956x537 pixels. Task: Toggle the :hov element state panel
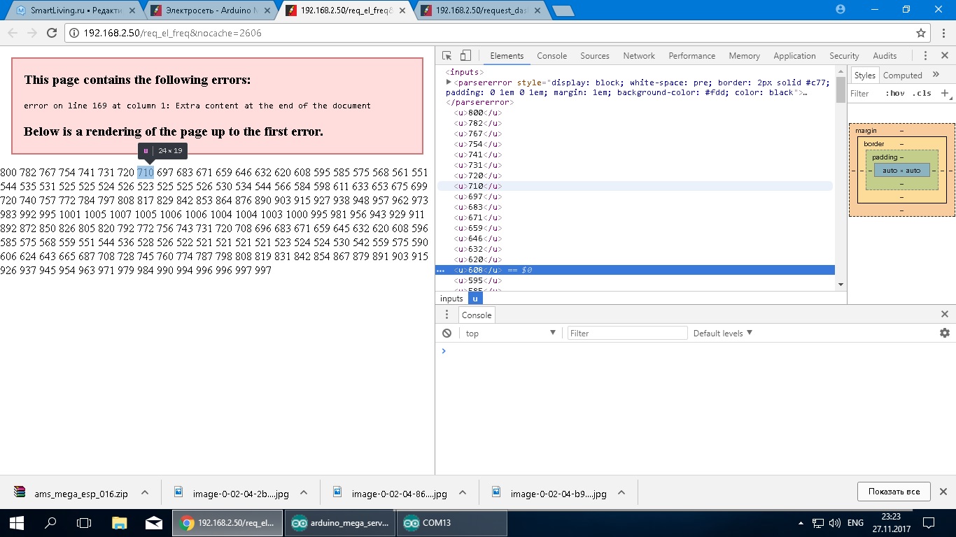pyautogui.click(x=894, y=93)
